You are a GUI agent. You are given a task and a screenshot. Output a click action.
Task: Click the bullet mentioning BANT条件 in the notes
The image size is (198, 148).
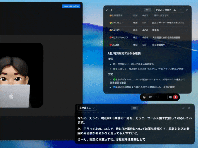point(133,64)
